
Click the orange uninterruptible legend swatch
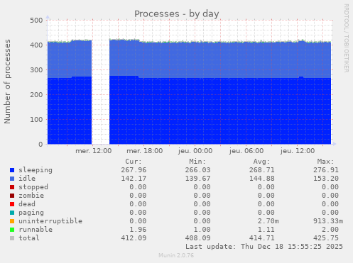12,221
